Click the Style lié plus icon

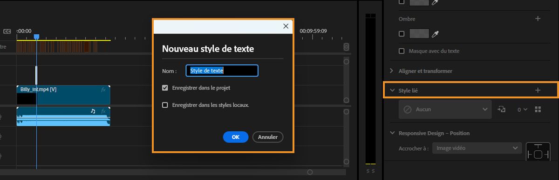pos(538,90)
